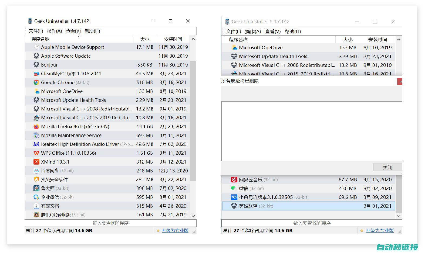Open 帮助(H) menu in right window

(x=293, y=32)
